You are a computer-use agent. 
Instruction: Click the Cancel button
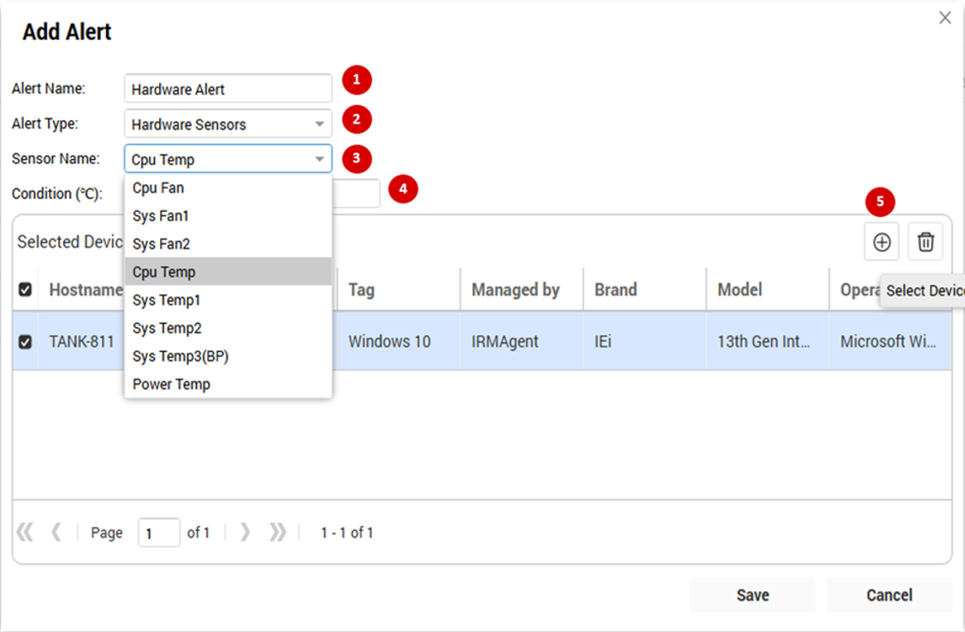889,595
